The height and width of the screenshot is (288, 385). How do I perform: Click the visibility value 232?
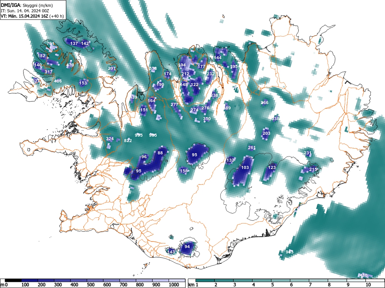211,74
